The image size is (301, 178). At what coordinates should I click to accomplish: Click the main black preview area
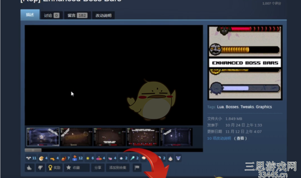114,75
